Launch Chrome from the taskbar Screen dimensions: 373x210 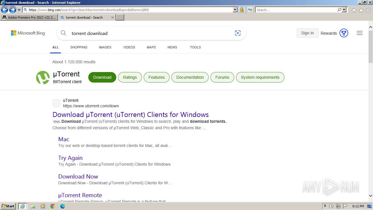(x=53, y=206)
